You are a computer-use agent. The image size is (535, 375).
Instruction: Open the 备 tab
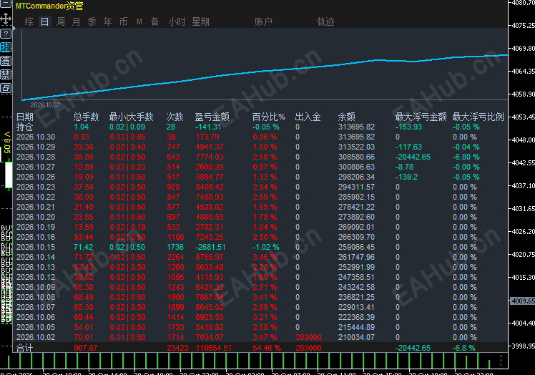click(x=155, y=22)
